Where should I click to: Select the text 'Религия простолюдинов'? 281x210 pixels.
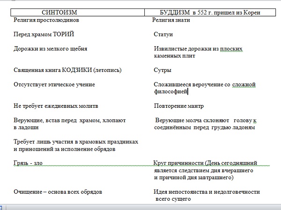46,20
